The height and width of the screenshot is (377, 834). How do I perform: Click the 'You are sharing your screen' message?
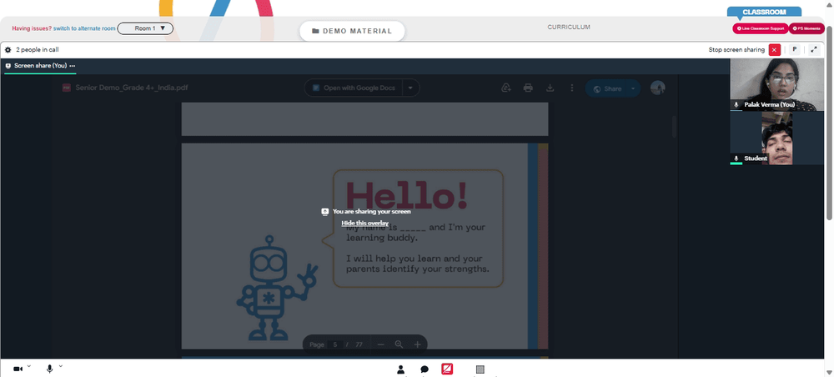(x=371, y=212)
